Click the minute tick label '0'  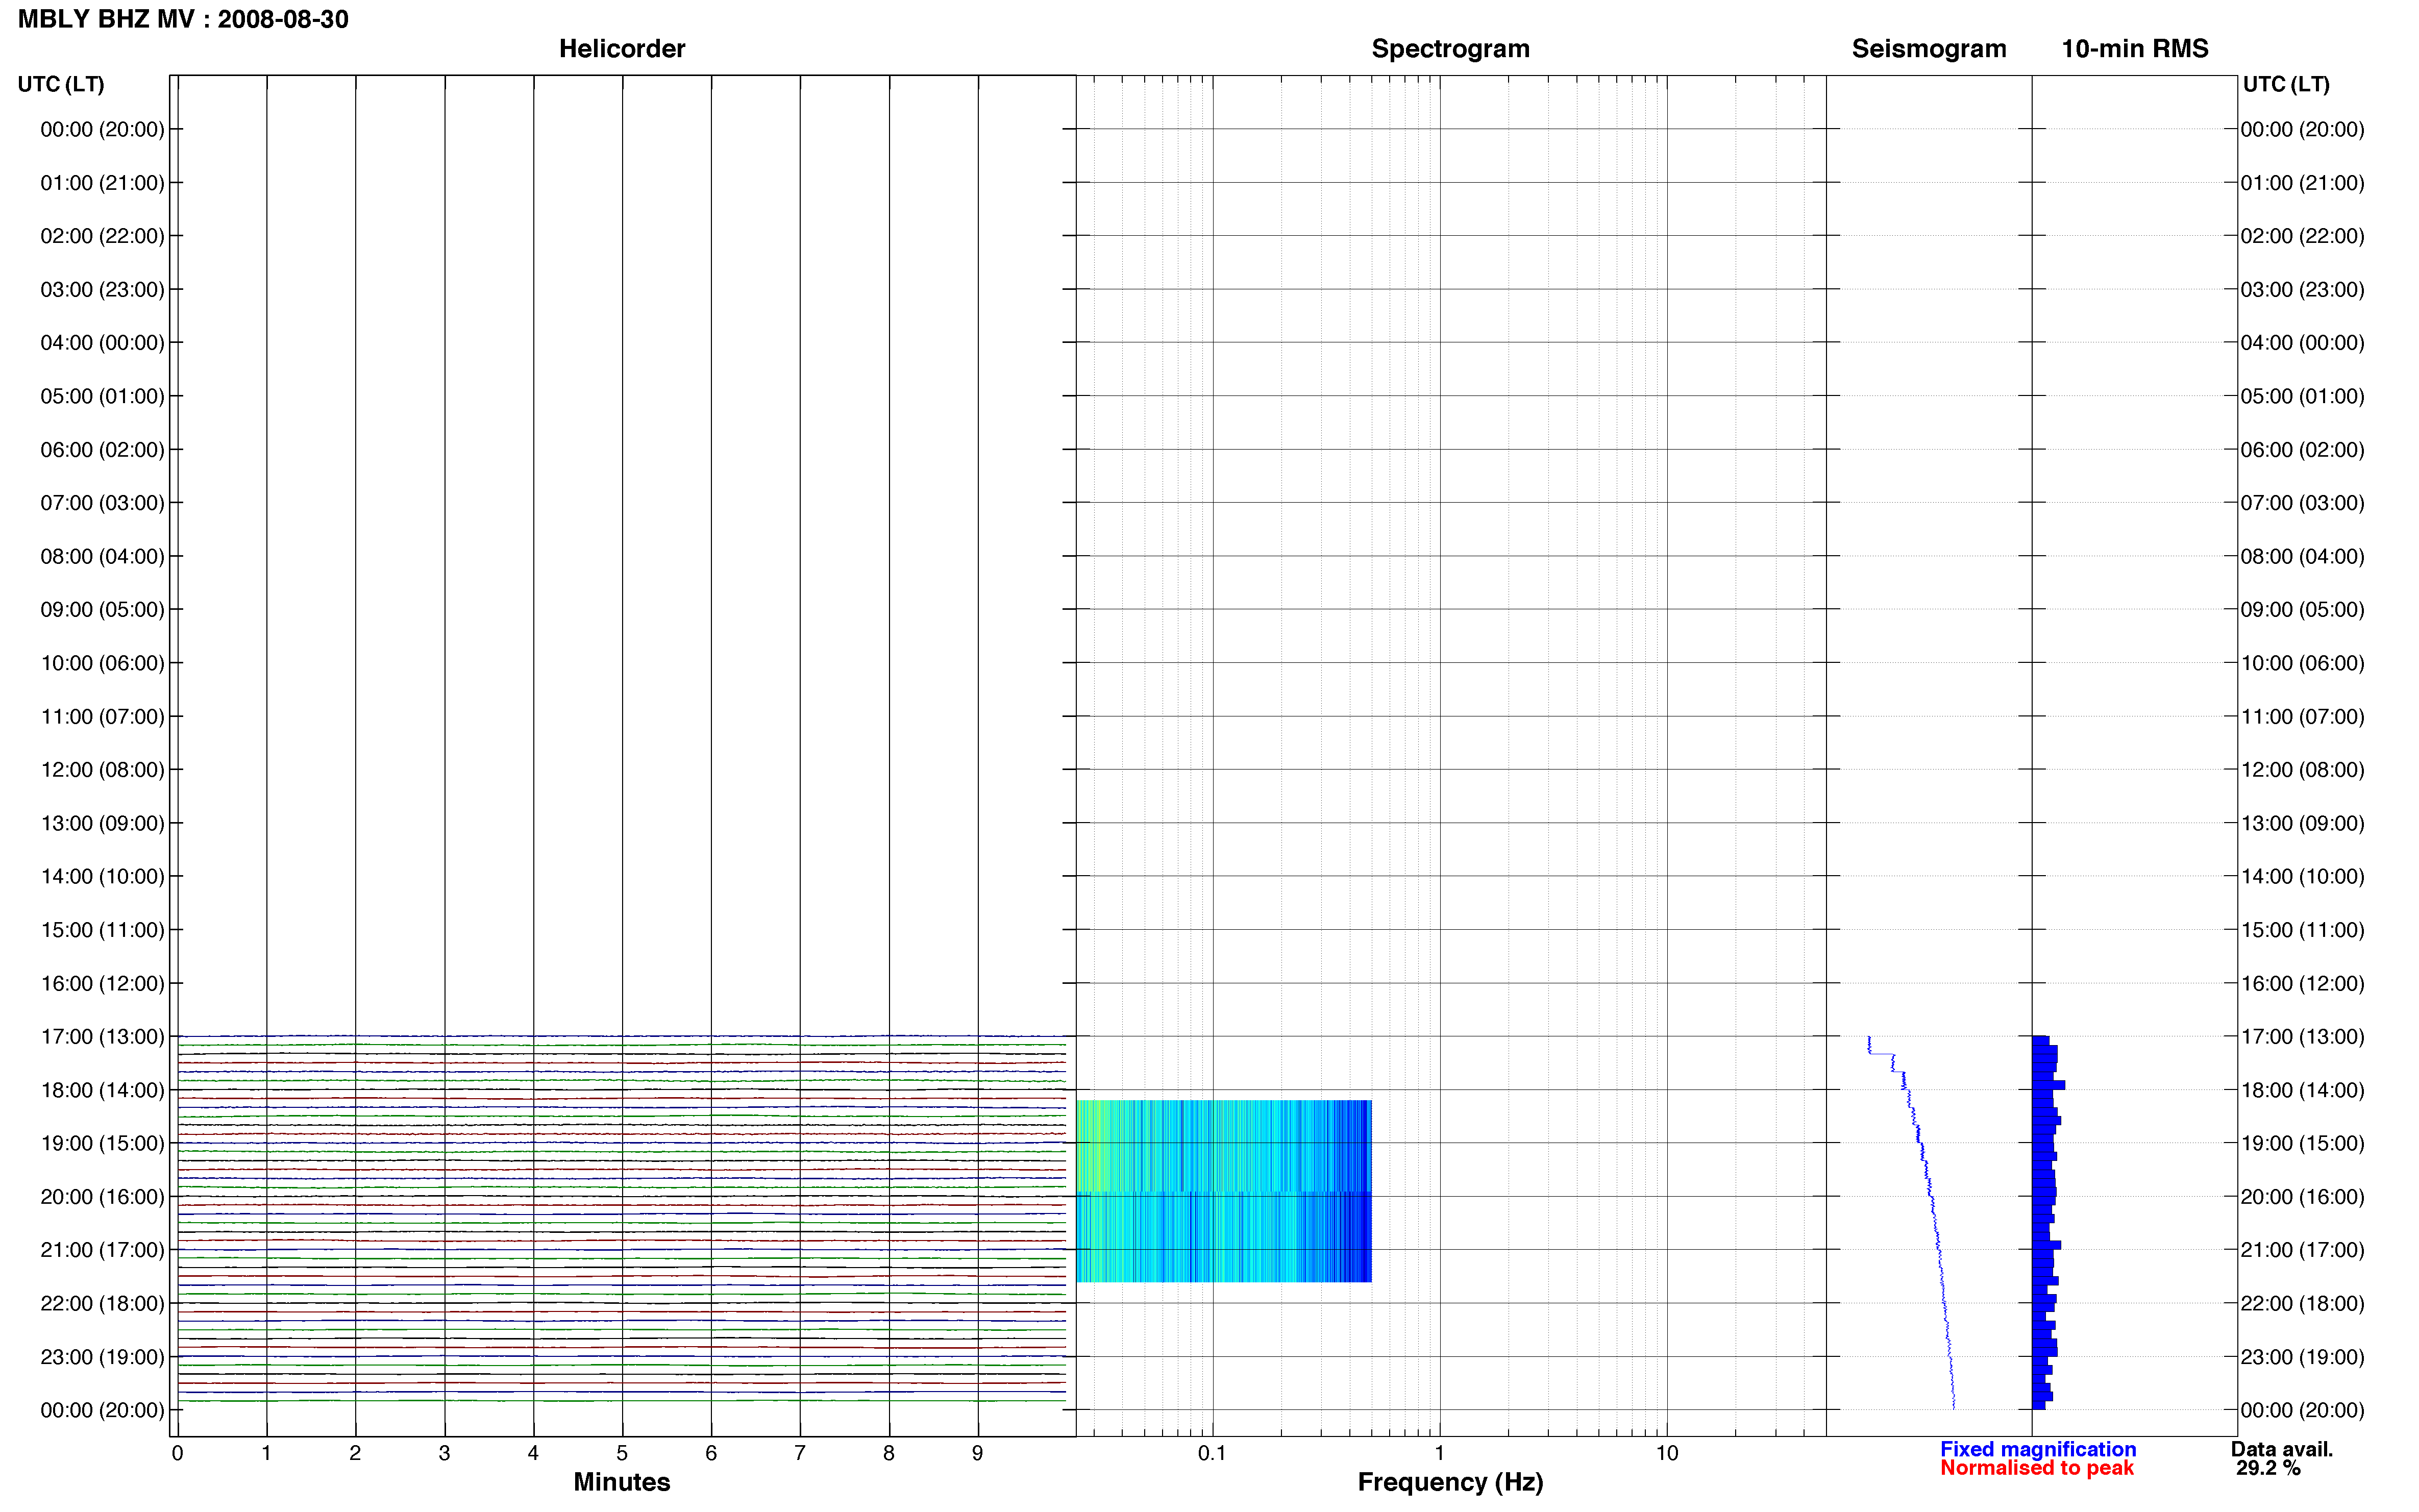(177, 1453)
